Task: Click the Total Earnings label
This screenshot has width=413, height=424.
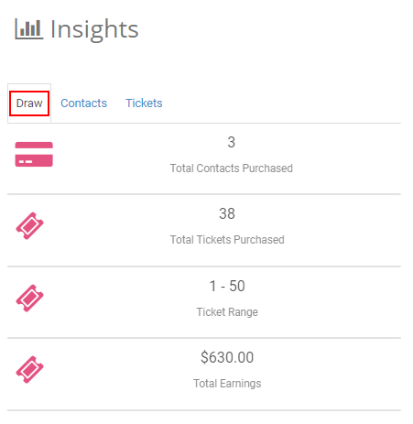Action: coord(227,384)
